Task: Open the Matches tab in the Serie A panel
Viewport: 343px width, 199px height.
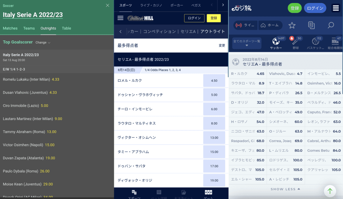Action: point(10,28)
